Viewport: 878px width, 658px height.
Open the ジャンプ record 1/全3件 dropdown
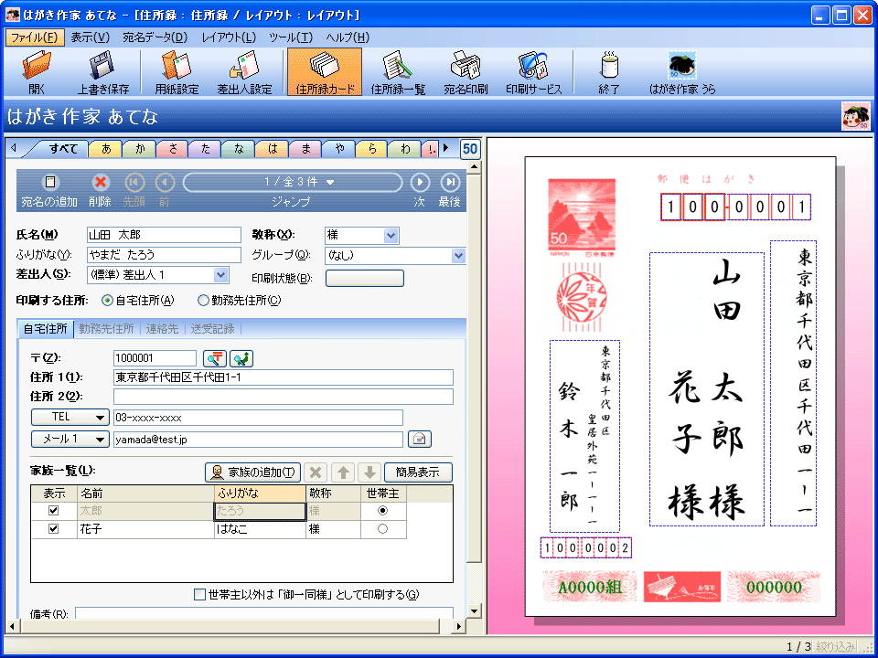pyautogui.click(x=293, y=183)
